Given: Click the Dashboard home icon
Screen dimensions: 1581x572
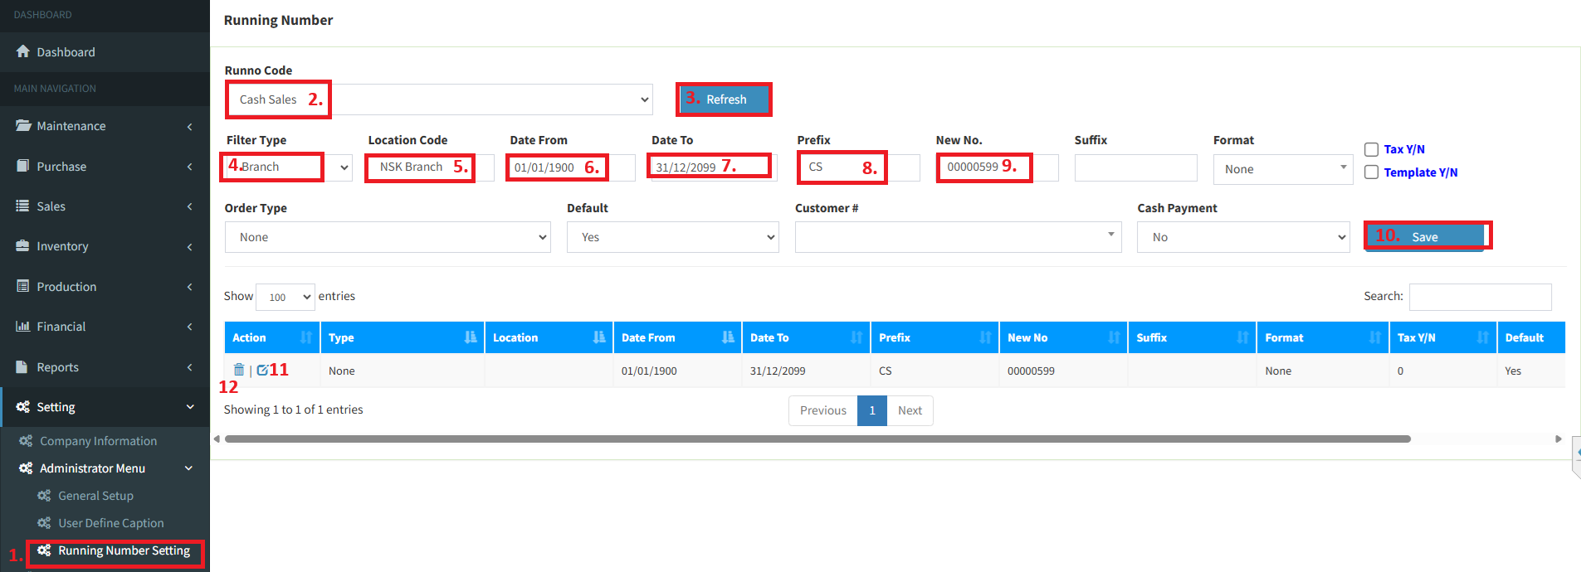Looking at the screenshot, I should 23,51.
